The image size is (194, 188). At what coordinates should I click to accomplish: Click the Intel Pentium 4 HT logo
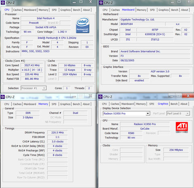click(82, 25)
